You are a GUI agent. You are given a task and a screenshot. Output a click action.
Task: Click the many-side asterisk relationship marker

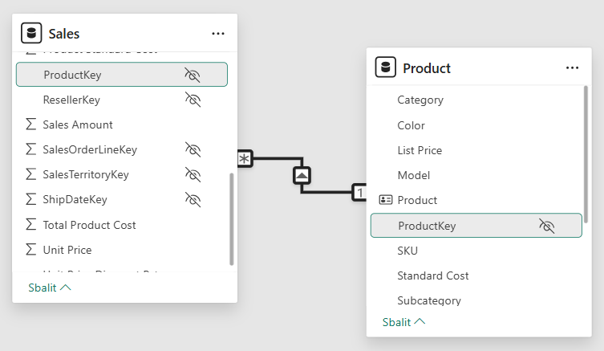(245, 158)
